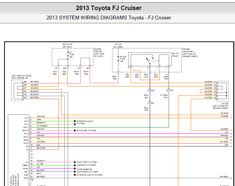Click LT GRN/BLK wire label at pin 4
The width and height of the screenshot is (235, 186).
pos(42,126)
